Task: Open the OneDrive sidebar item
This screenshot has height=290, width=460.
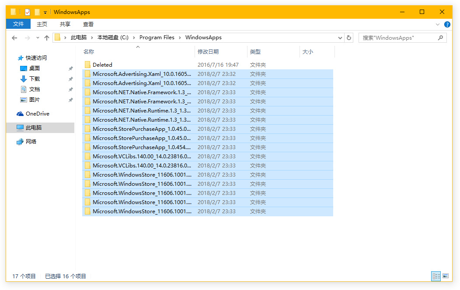Action: [x=37, y=114]
